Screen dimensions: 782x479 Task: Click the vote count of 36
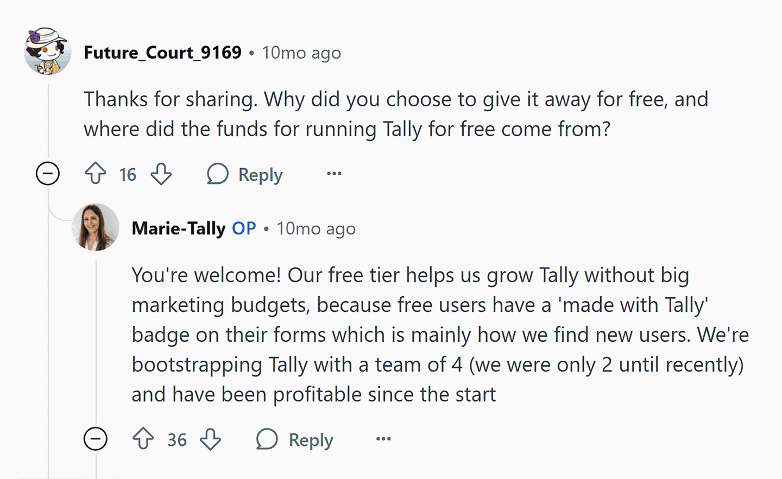click(177, 439)
